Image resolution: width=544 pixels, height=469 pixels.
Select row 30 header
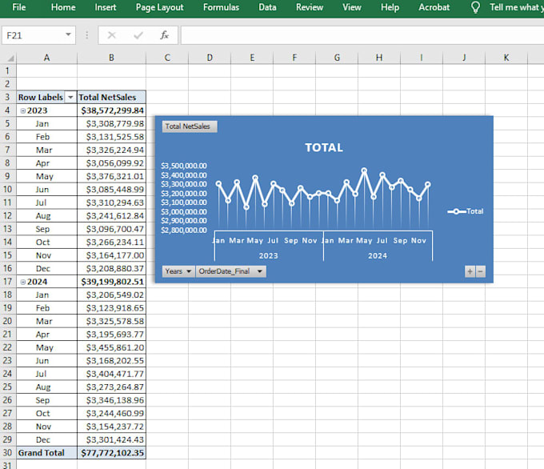8,453
